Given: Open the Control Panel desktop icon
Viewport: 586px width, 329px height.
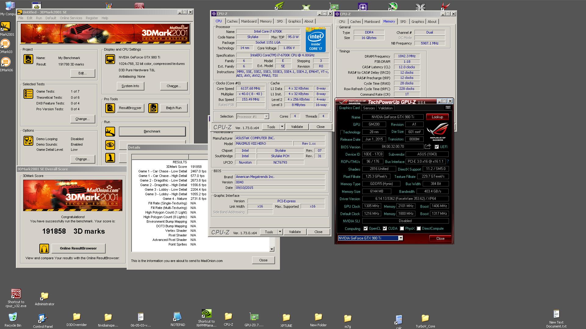Looking at the screenshot, I should (42, 318).
